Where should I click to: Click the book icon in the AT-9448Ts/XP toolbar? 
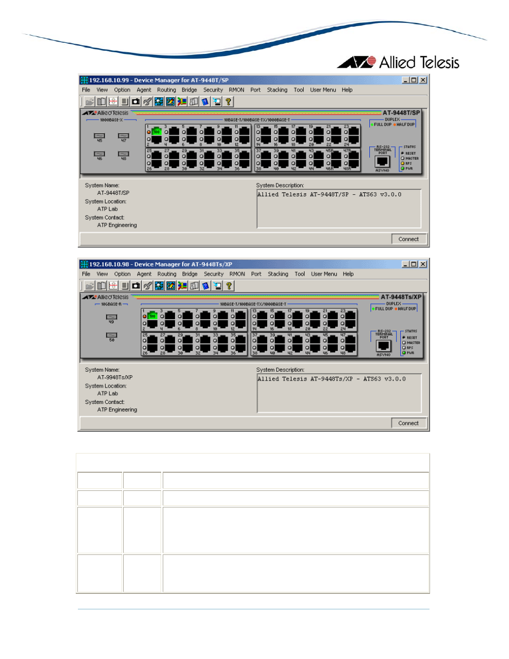click(101, 285)
